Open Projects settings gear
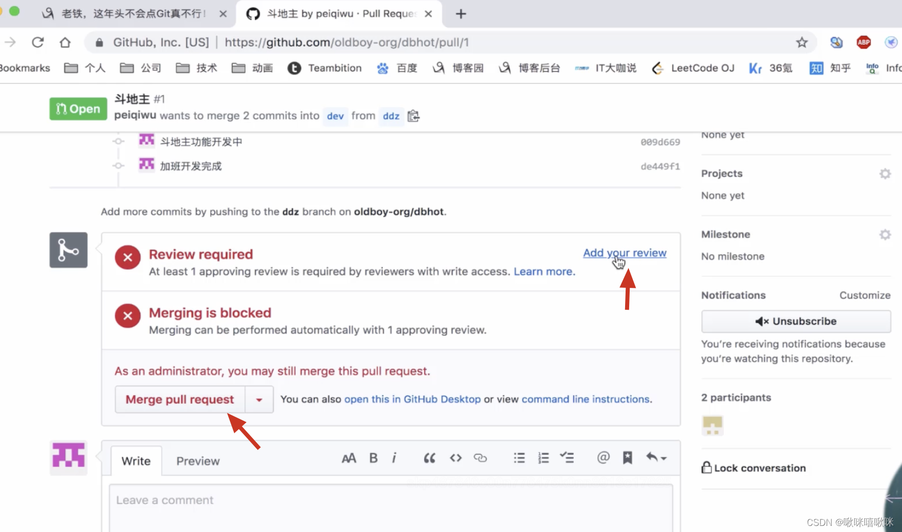902x532 pixels. click(885, 173)
